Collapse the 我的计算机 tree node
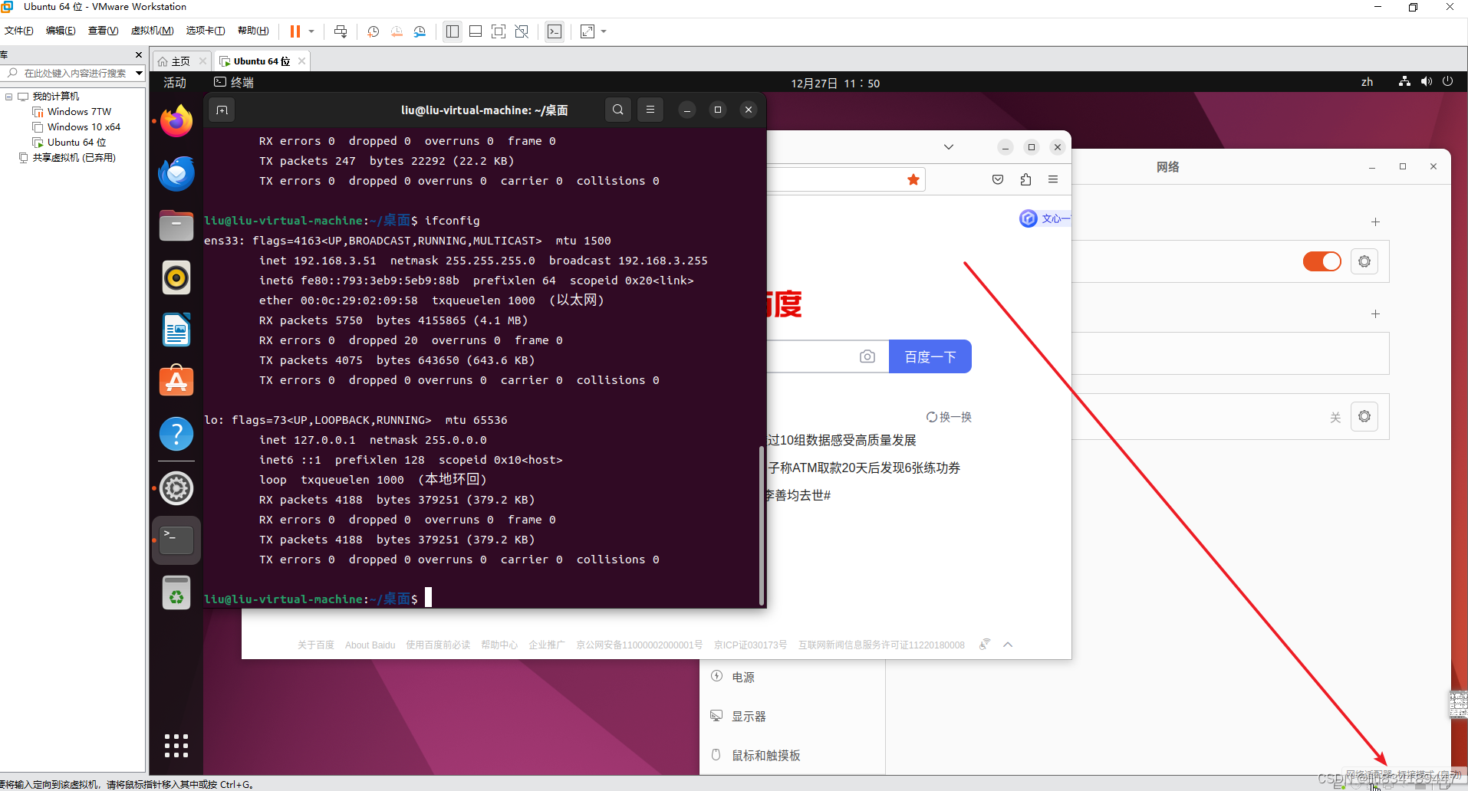Viewport: 1468px width, 791px height. coord(8,97)
